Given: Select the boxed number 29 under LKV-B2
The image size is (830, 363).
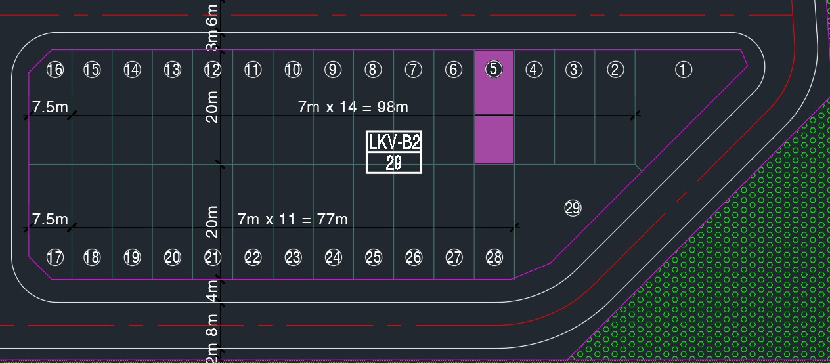Looking at the screenshot, I should pyautogui.click(x=394, y=163).
